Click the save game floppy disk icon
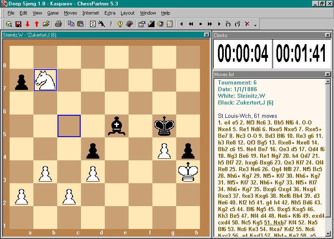The width and height of the screenshot is (334, 239). [18, 24]
